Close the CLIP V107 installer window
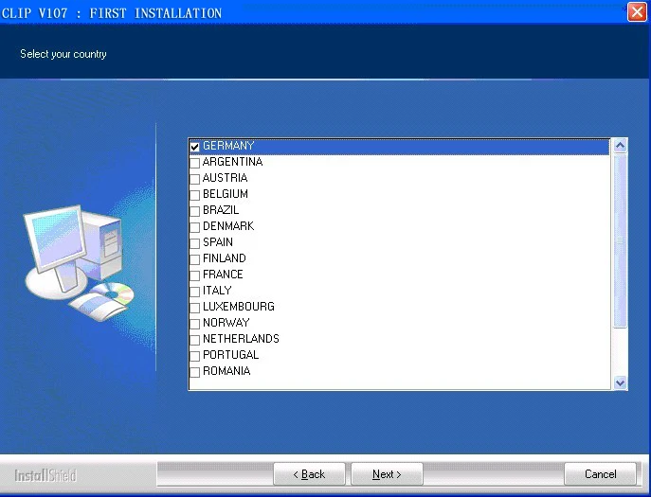The image size is (651, 497). pos(637,11)
